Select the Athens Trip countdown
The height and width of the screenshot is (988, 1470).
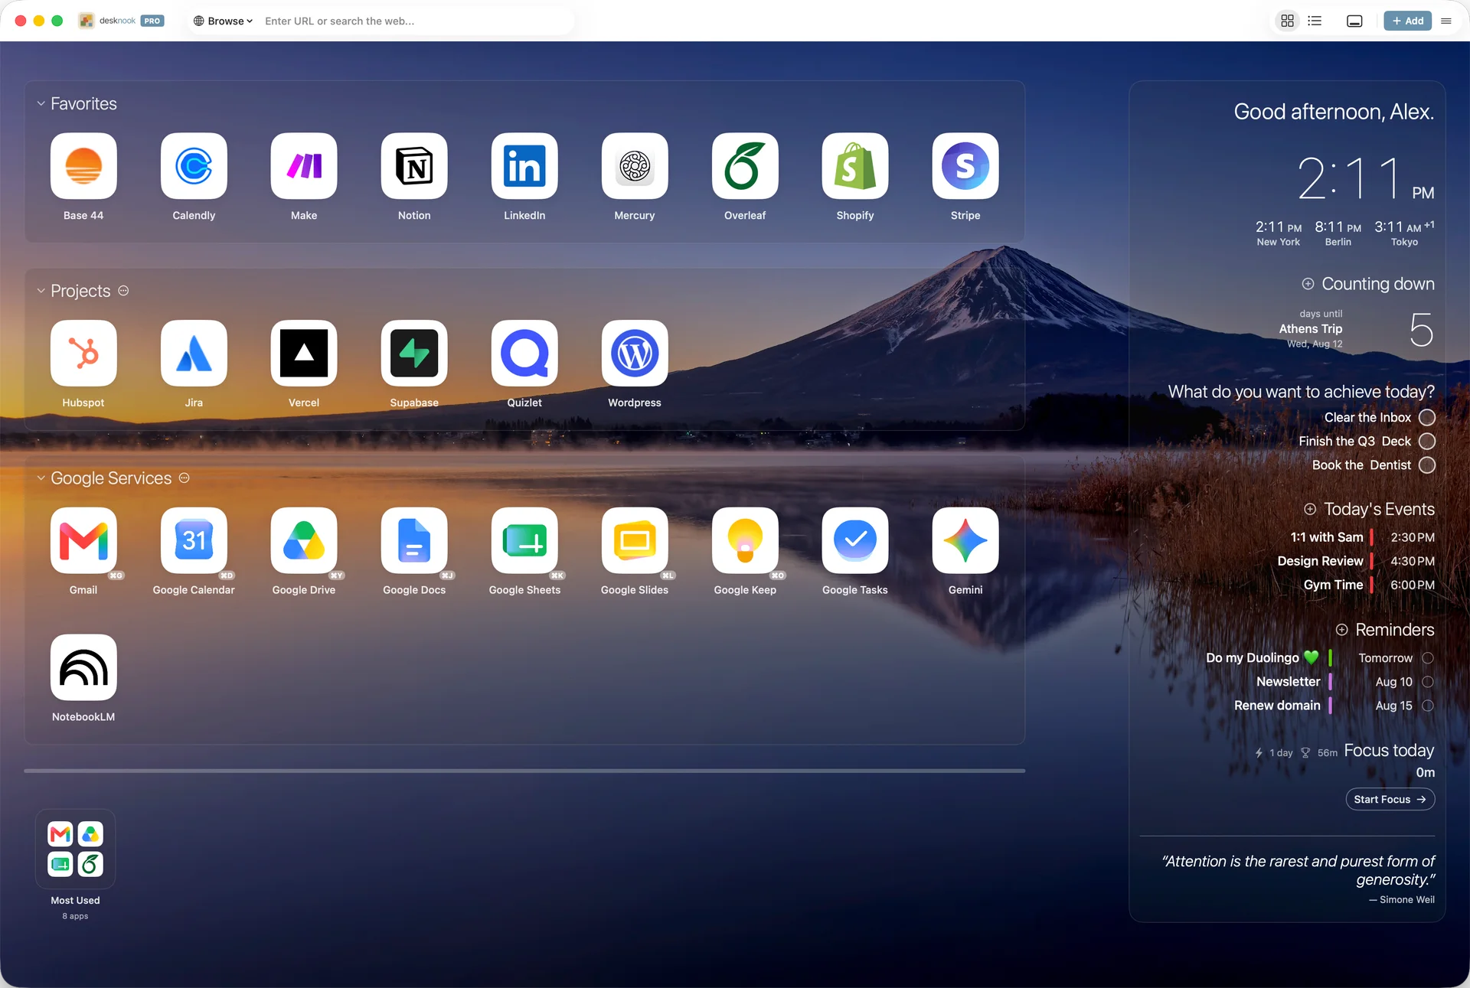(x=1357, y=330)
